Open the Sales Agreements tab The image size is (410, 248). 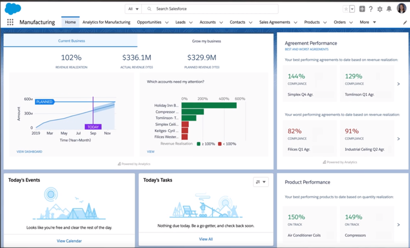pos(274,22)
